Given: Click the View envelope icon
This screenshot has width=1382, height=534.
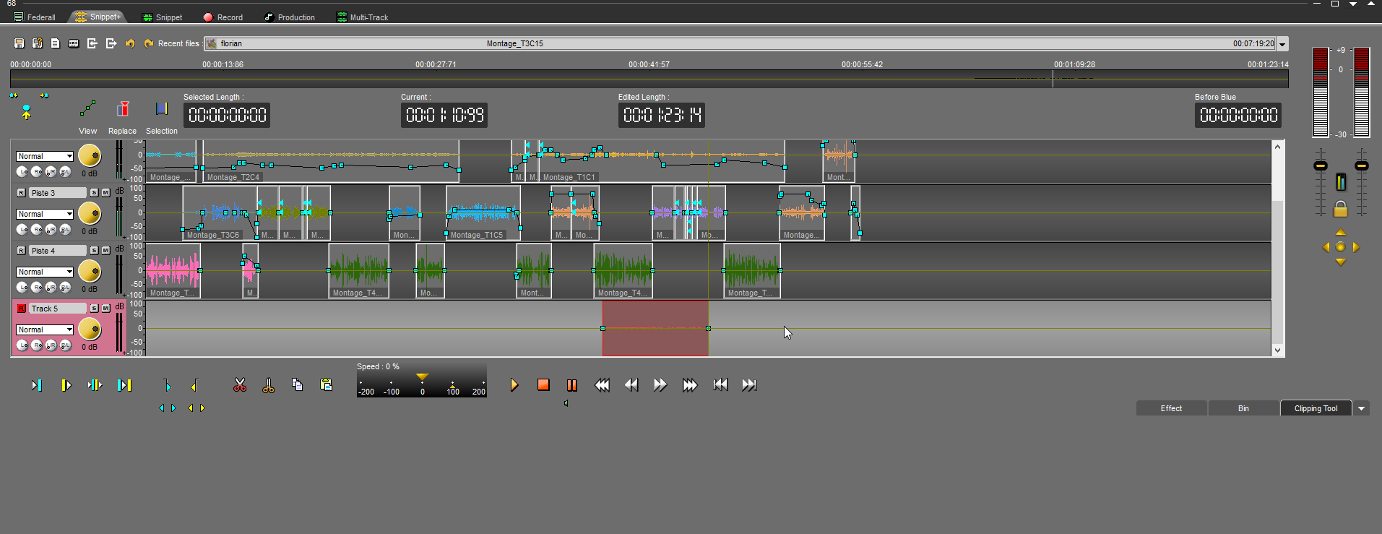Looking at the screenshot, I should pyautogui.click(x=87, y=109).
